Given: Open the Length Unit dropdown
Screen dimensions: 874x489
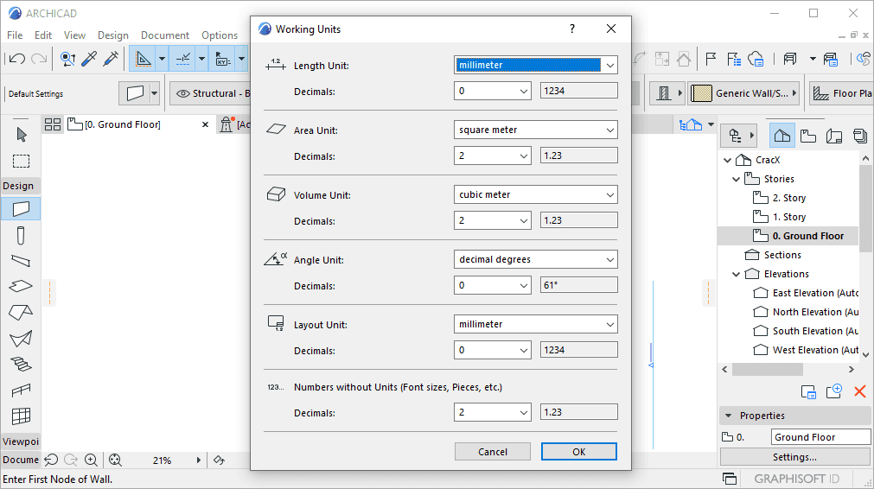Looking at the screenshot, I should pyautogui.click(x=536, y=65).
